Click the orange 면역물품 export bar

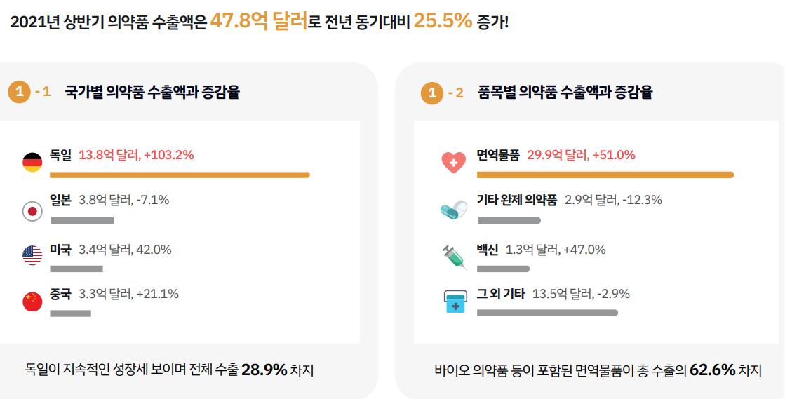(x=605, y=175)
